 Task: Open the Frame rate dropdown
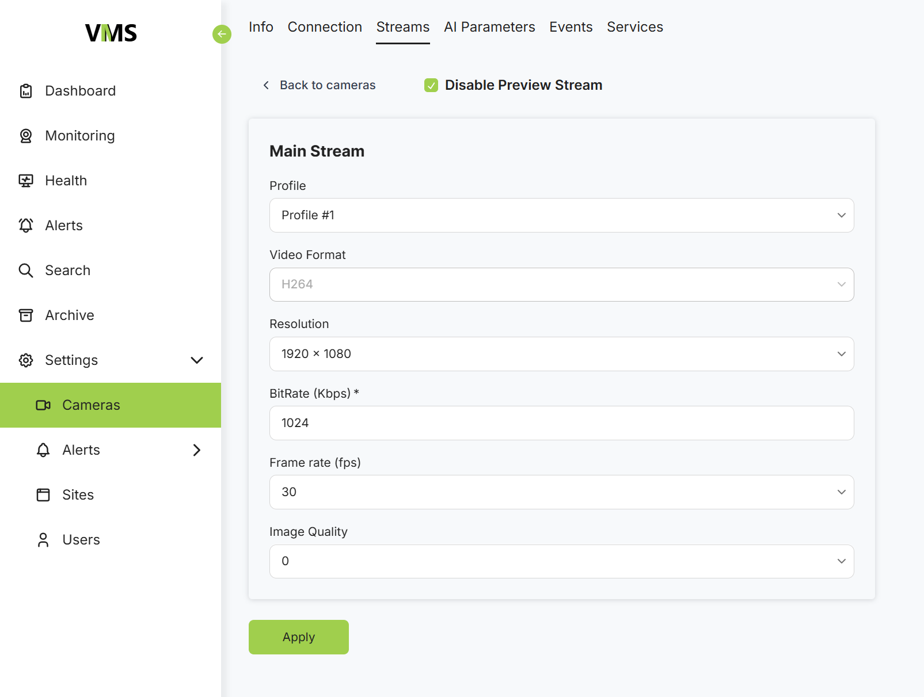point(561,492)
